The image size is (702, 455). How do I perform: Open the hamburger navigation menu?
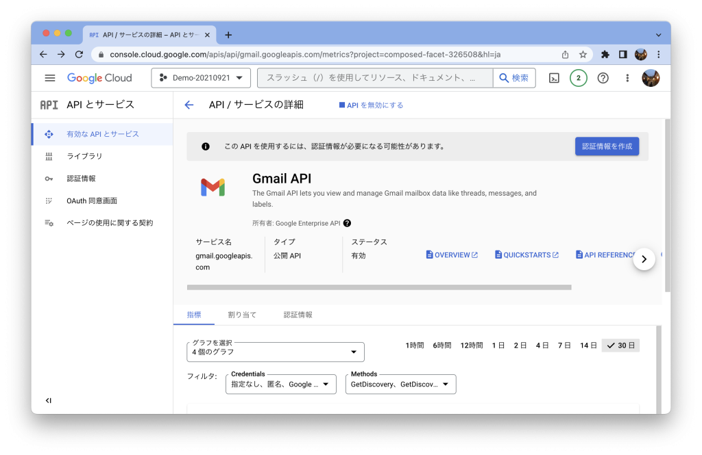(x=49, y=78)
